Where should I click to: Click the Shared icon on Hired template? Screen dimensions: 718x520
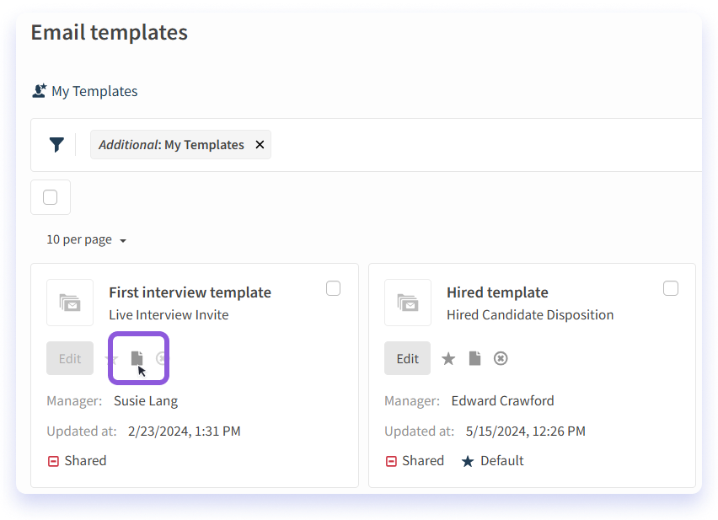pyautogui.click(x=391, y=461)
